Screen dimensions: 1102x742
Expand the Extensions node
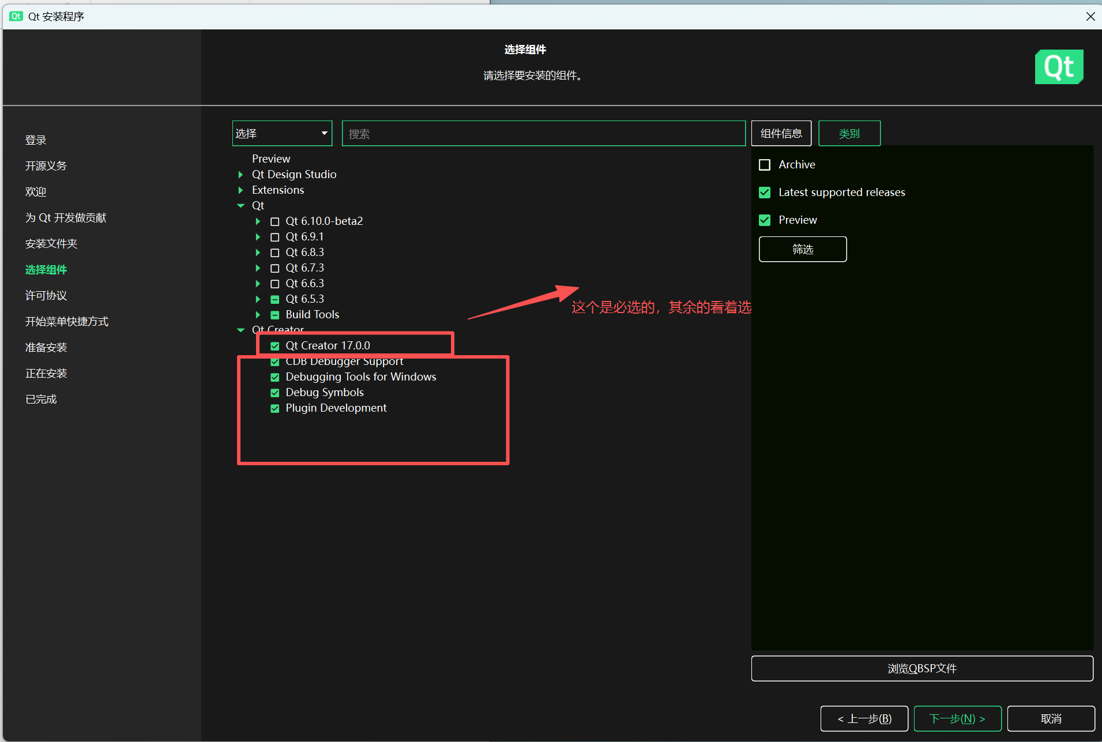(x=240, y=190)
